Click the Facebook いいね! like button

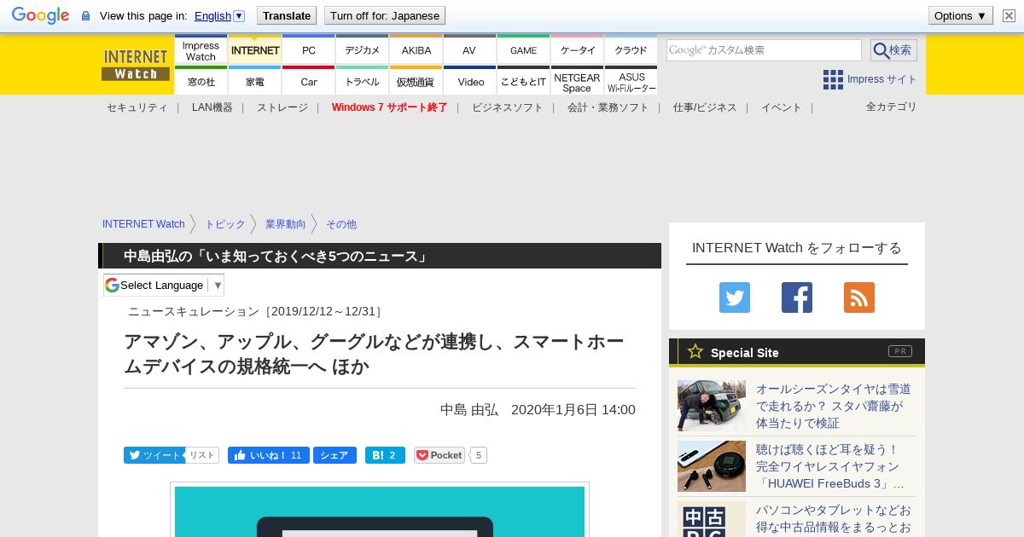pos(269,455)
